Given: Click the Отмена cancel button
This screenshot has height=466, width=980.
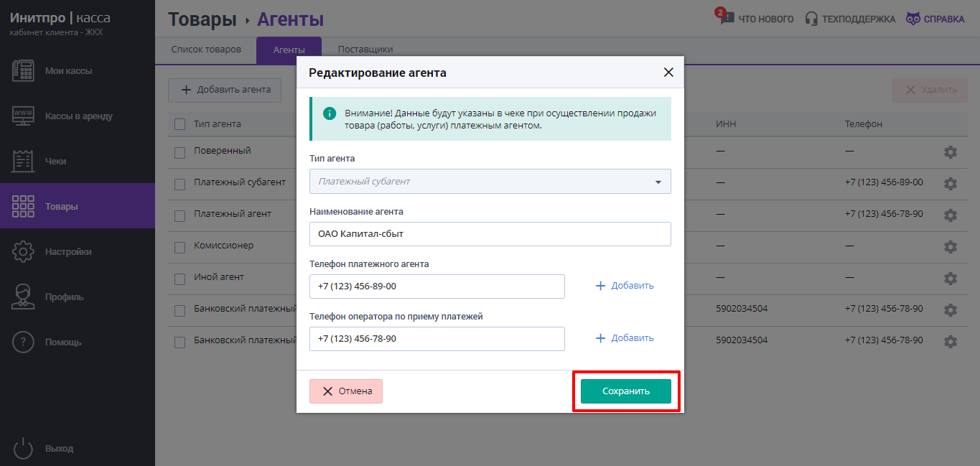Looking at the screenshot, I should coord(346,391).
